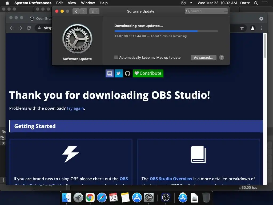This screenshot has width=273, height=205.
Task: Go forward in System Preferences
Action: [83, 11]
